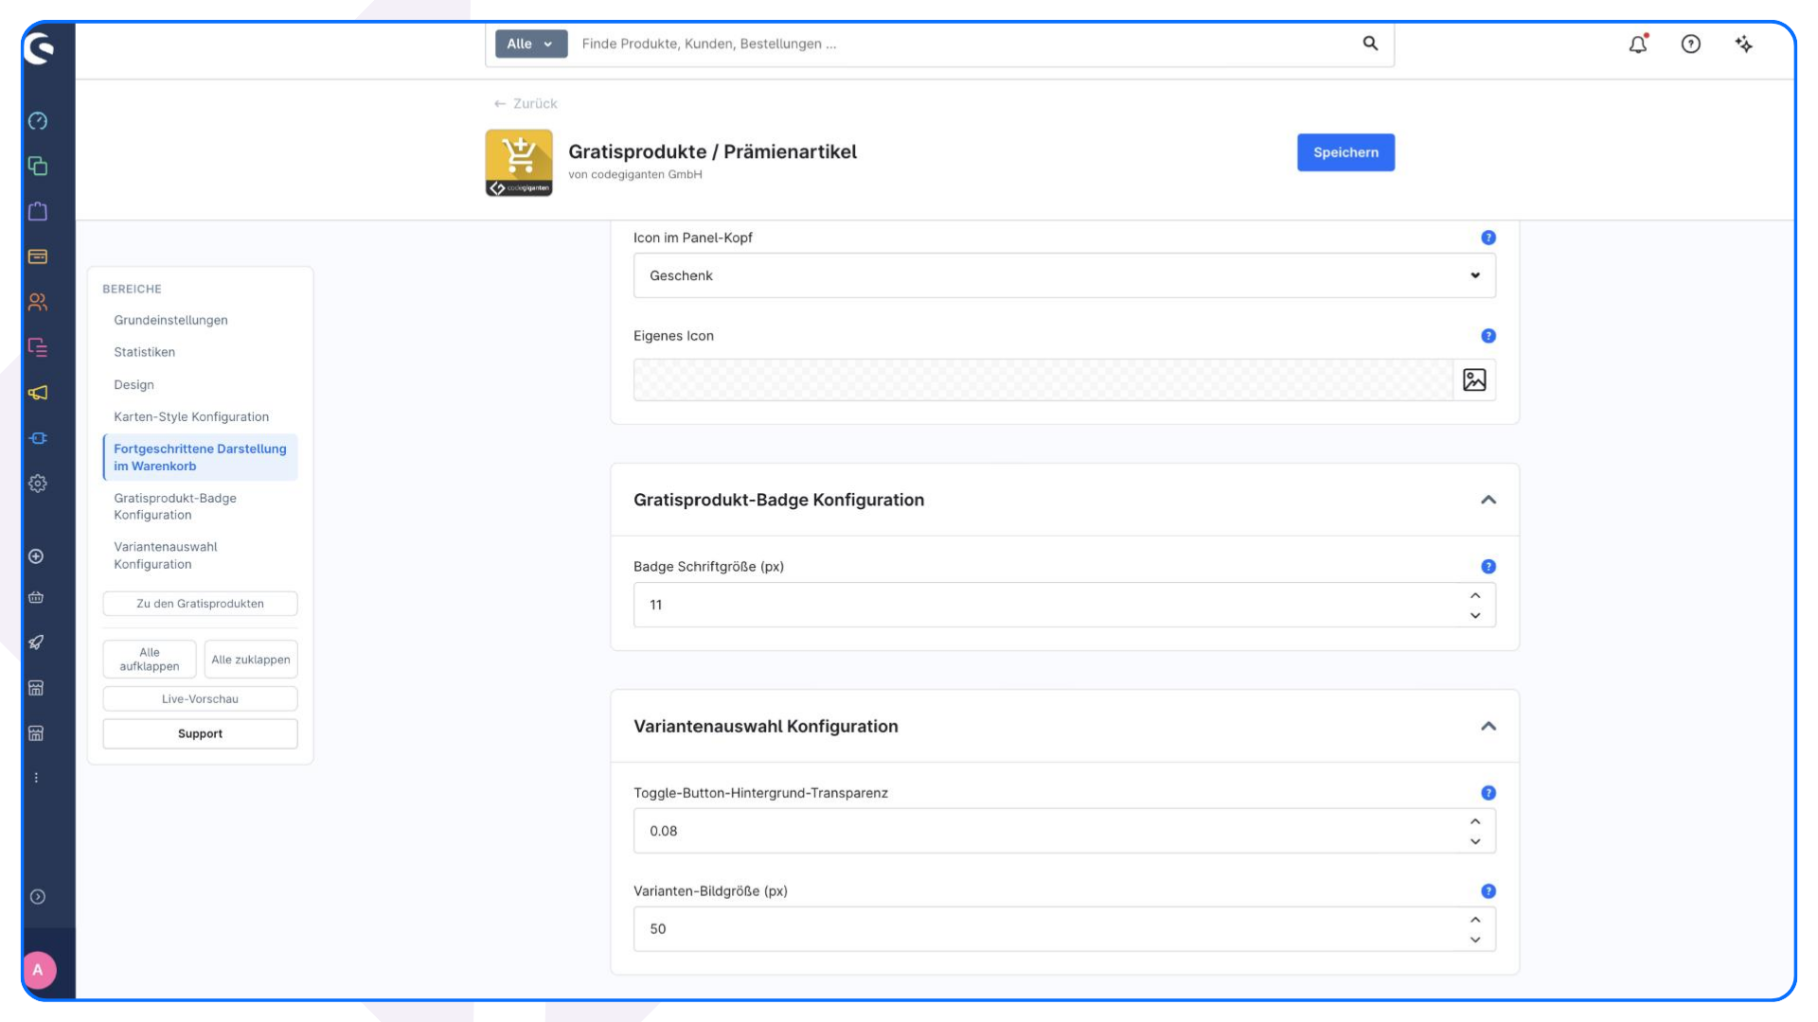Screen dimensions: 1818x1022
Task: Open the Customers people icon in sidebar
Action: tap(38, 302)
